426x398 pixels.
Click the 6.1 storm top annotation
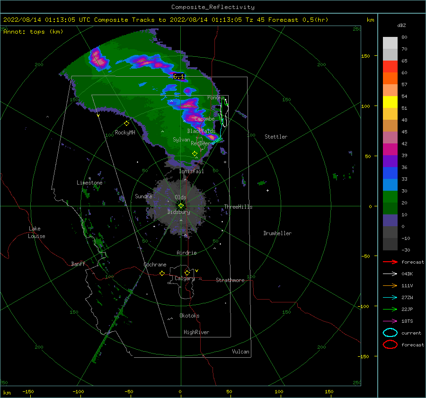point(179,77)
